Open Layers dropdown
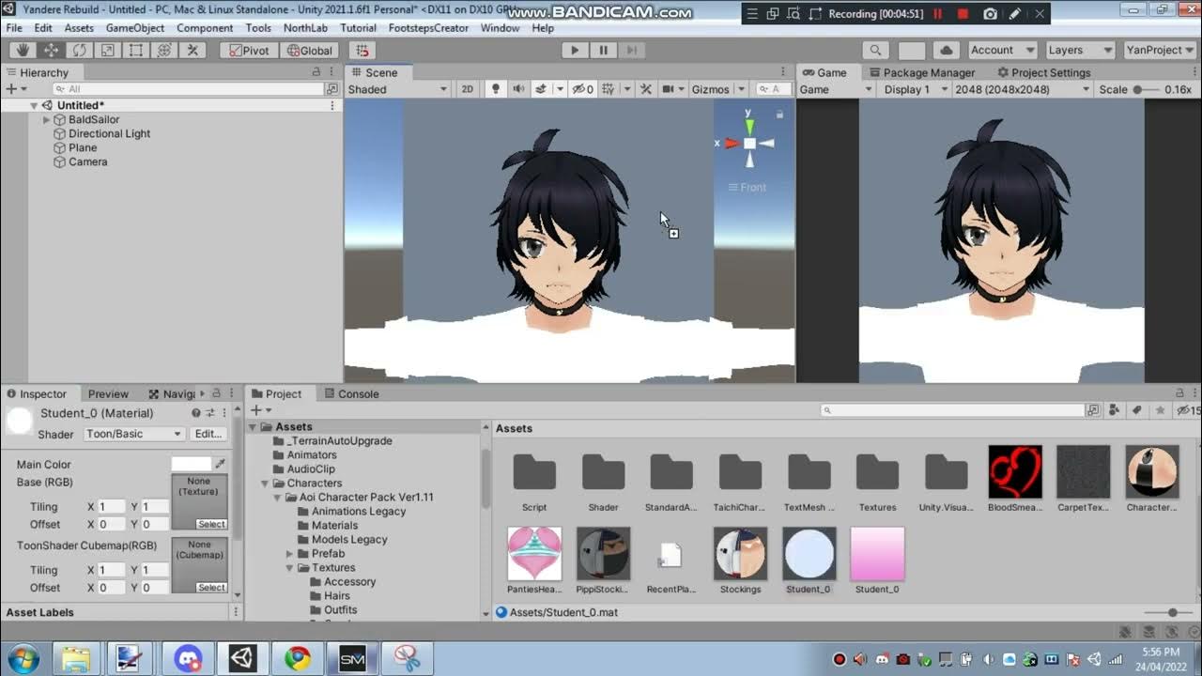The width and height of the screenshot is (1202, 676). (x=1079, y=50)
